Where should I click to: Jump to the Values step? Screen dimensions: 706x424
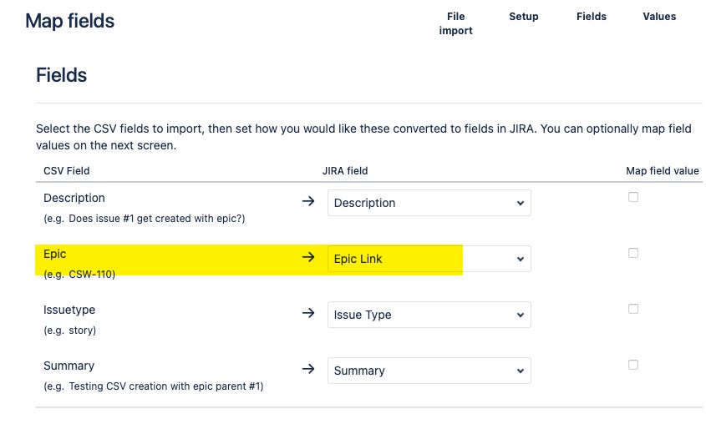pos(659,17)
